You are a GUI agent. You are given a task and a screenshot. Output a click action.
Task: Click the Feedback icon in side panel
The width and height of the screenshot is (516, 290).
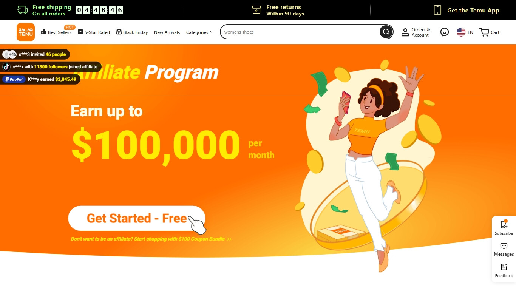pos(504,267)
